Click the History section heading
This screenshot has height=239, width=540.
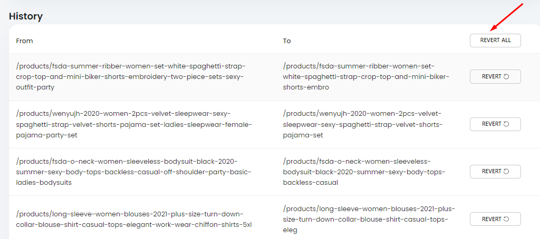tap(26, 16)
